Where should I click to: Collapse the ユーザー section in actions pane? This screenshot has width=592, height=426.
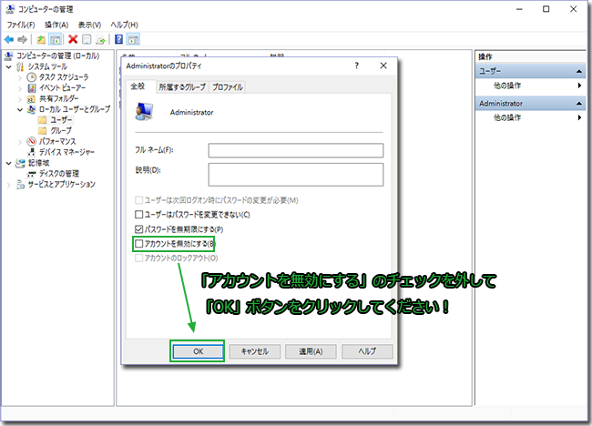coord(578,71)
